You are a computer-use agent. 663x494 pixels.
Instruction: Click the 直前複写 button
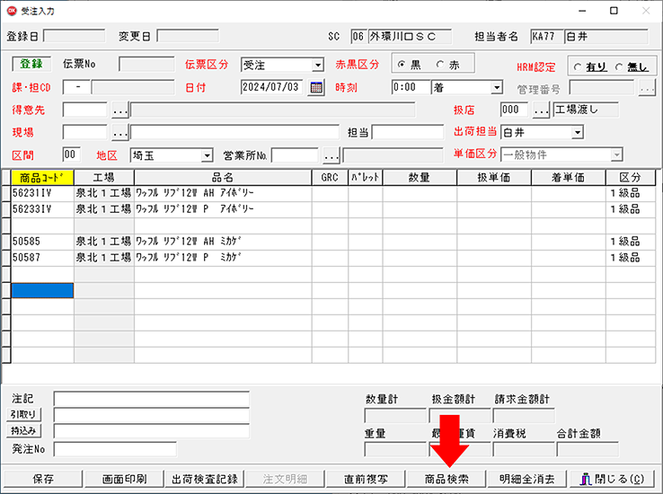(x=366, y=479)
